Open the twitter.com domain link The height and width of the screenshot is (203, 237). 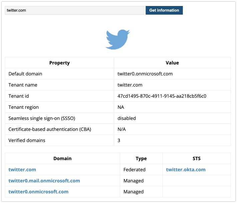click(22, 169)
